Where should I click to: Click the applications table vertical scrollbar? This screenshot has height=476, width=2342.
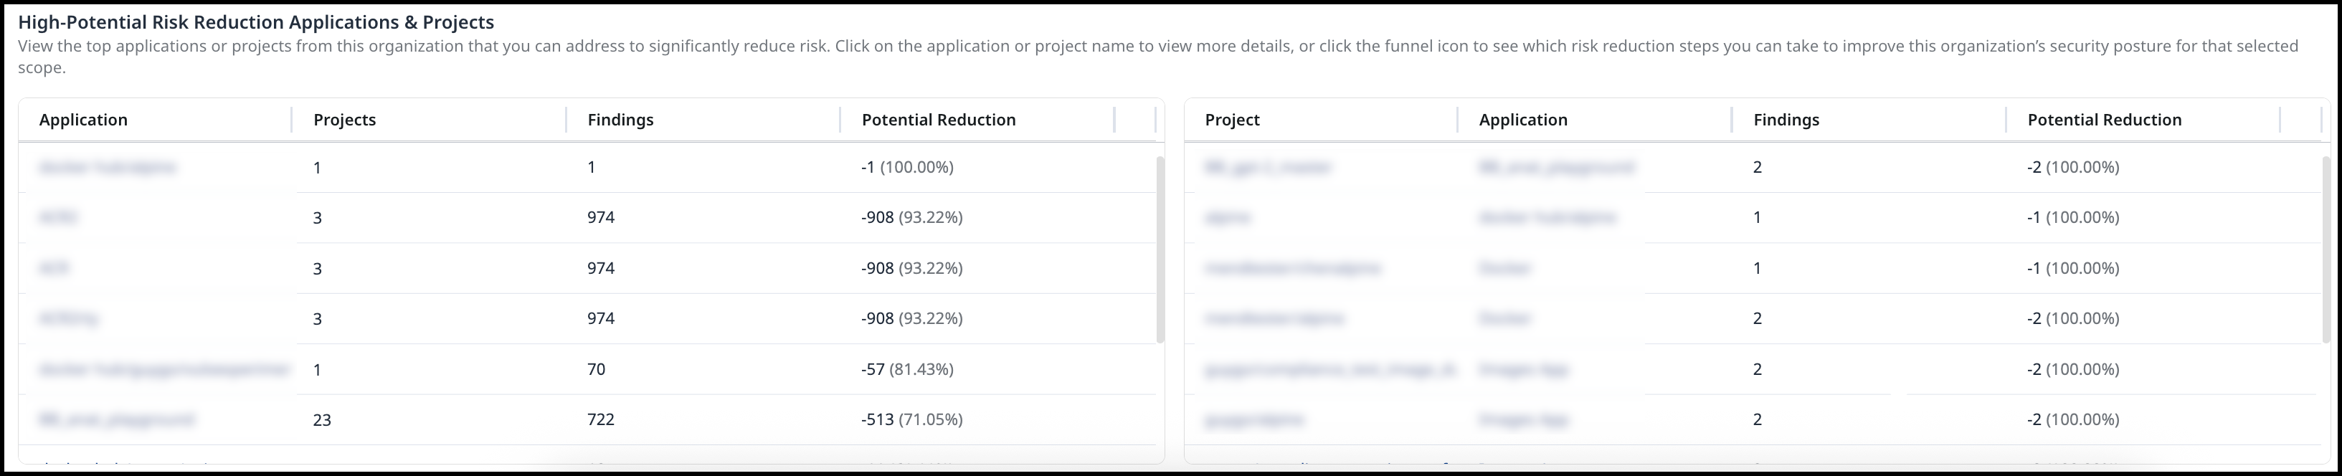pyautogui.click(x=1160, y=249)
